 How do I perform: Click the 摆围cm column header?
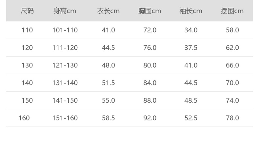232,11
